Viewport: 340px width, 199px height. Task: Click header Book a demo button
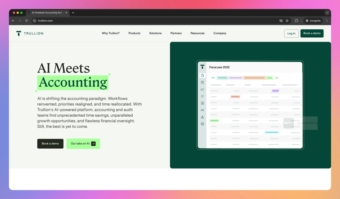(x=312, y=33)
